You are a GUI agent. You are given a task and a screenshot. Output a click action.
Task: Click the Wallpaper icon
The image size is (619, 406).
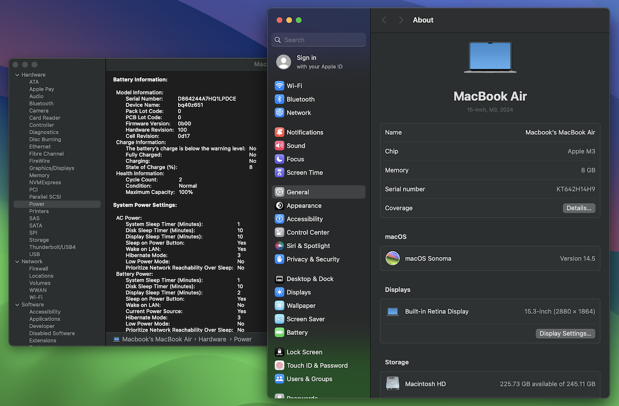point(280,306)
